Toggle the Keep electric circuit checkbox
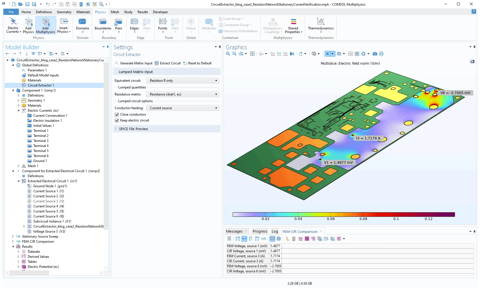 117,120
